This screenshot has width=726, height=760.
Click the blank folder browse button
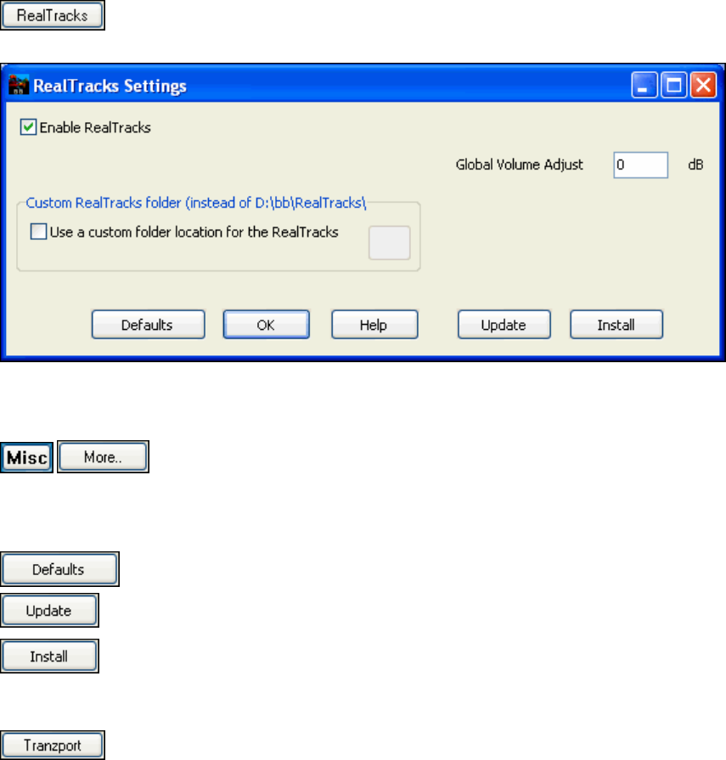click(x=389, y=243)
